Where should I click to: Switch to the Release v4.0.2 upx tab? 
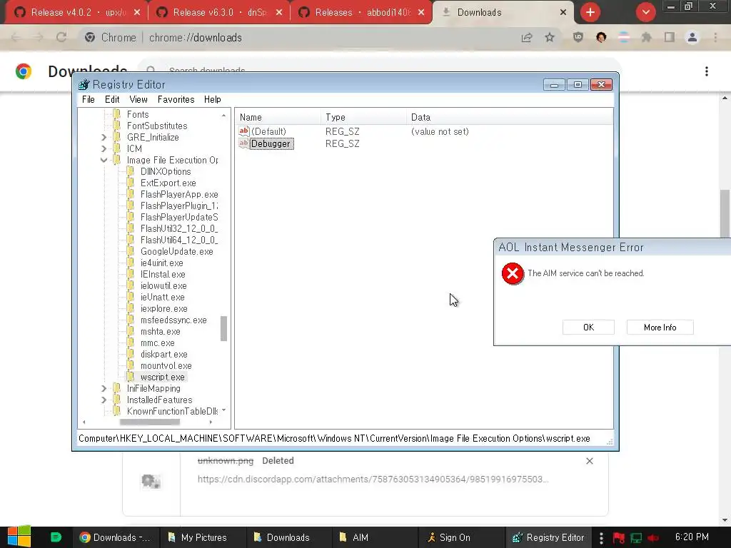click(77, 12)
